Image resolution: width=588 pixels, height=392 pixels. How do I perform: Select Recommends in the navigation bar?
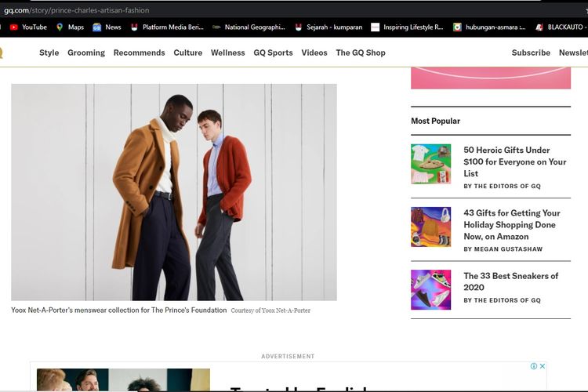pos(139,53)
